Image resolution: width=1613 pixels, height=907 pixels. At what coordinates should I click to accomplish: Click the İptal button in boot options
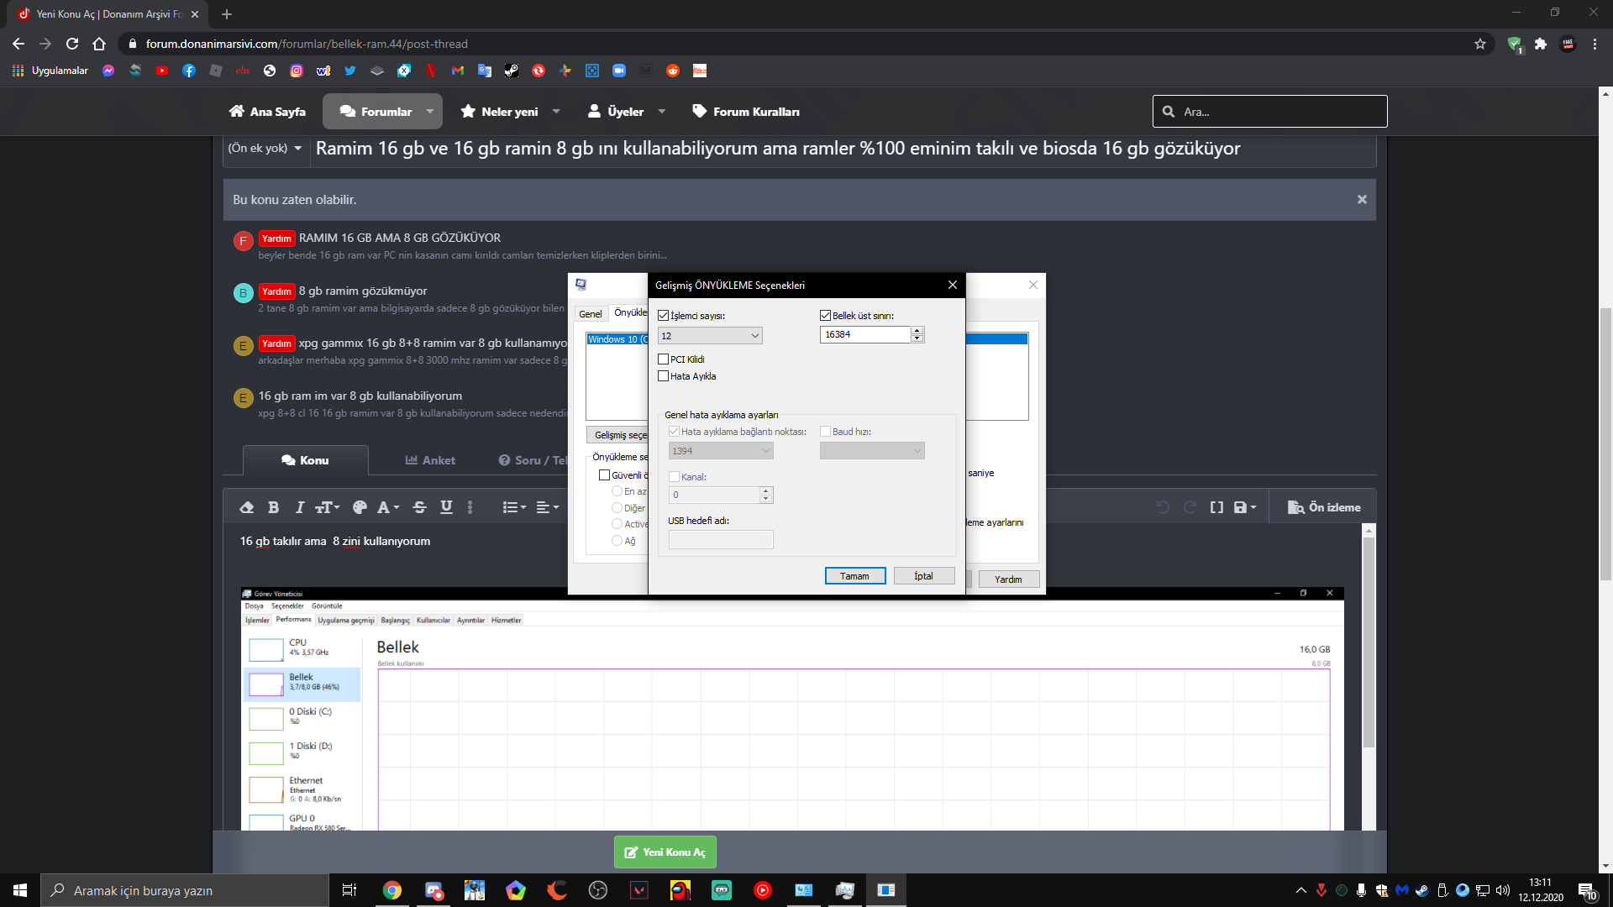(x=923, y=576)
